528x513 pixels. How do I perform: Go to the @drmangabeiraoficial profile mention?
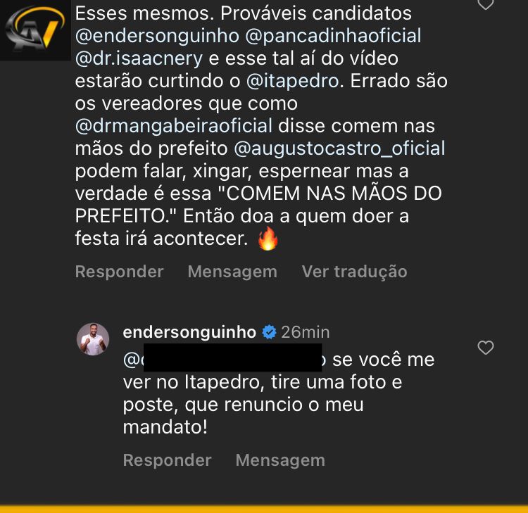[x=174, y=127]
